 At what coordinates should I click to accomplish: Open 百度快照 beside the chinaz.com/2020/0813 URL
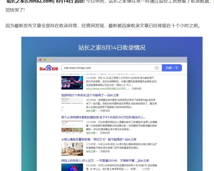(137, 89)
